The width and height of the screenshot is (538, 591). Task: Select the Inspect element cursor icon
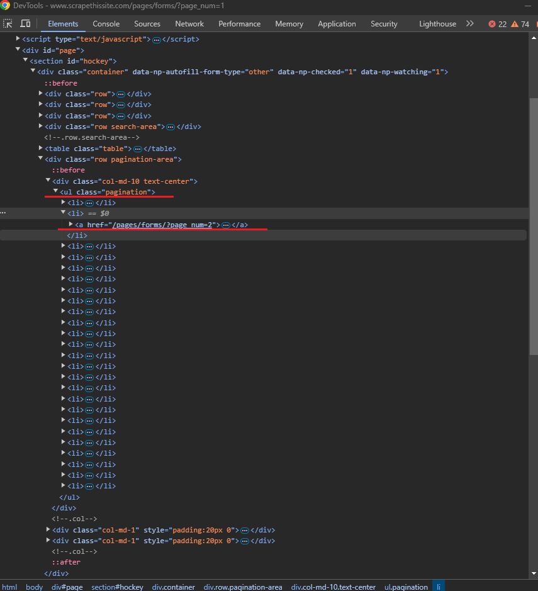pyautogui.click(x=8, y=23)
